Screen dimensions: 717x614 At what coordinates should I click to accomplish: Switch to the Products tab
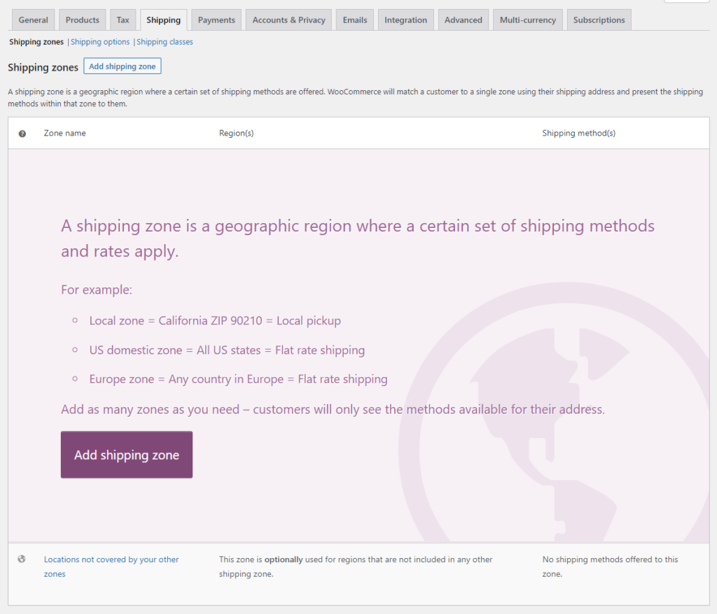83,20
